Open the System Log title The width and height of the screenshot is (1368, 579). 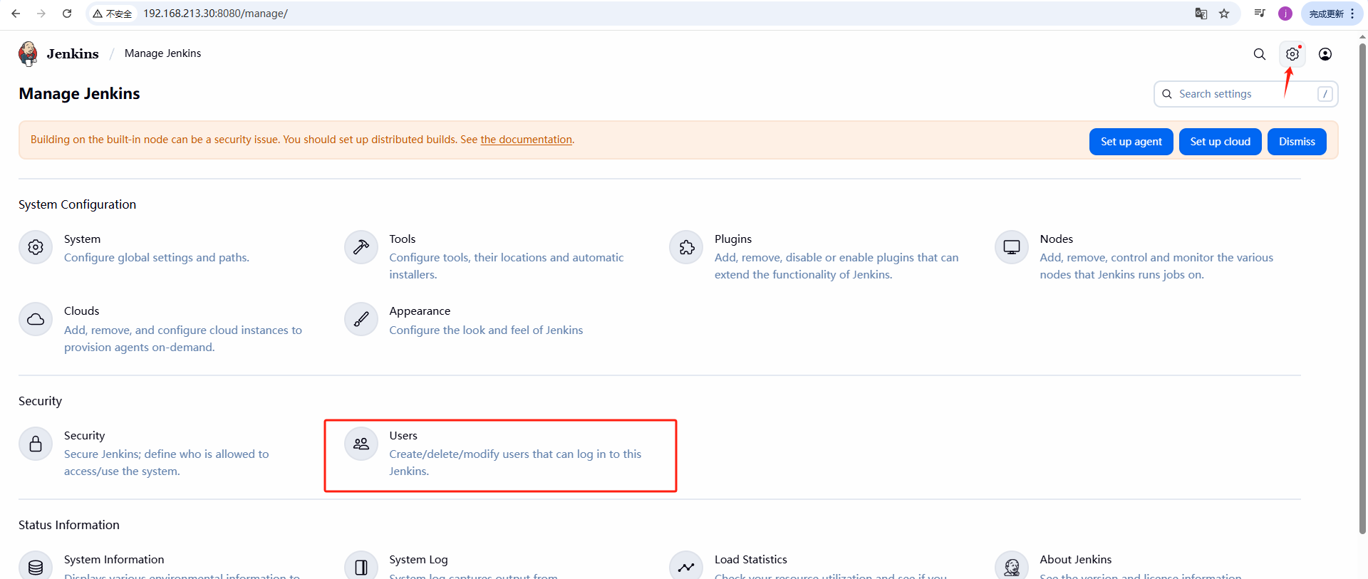[418, 560]
